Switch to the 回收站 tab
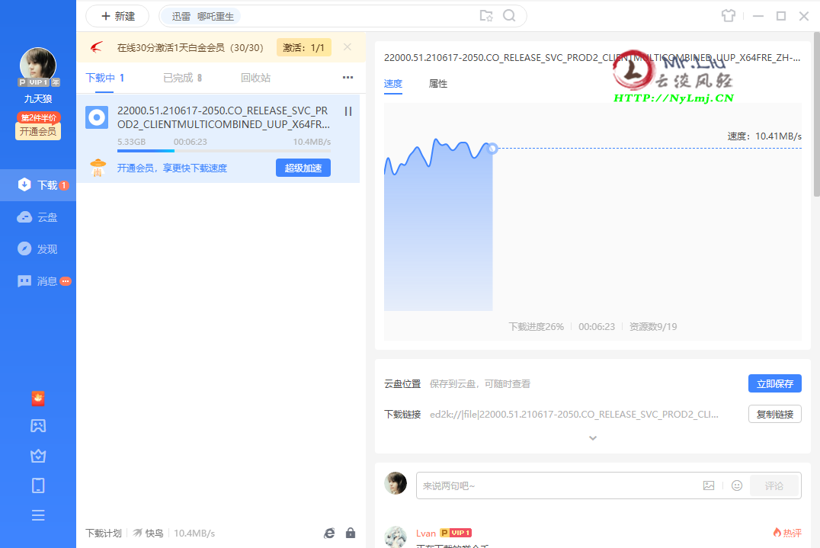 click(x=256, y=78)
